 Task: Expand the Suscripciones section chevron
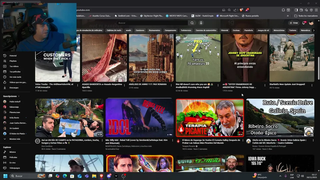pos(18,96)
